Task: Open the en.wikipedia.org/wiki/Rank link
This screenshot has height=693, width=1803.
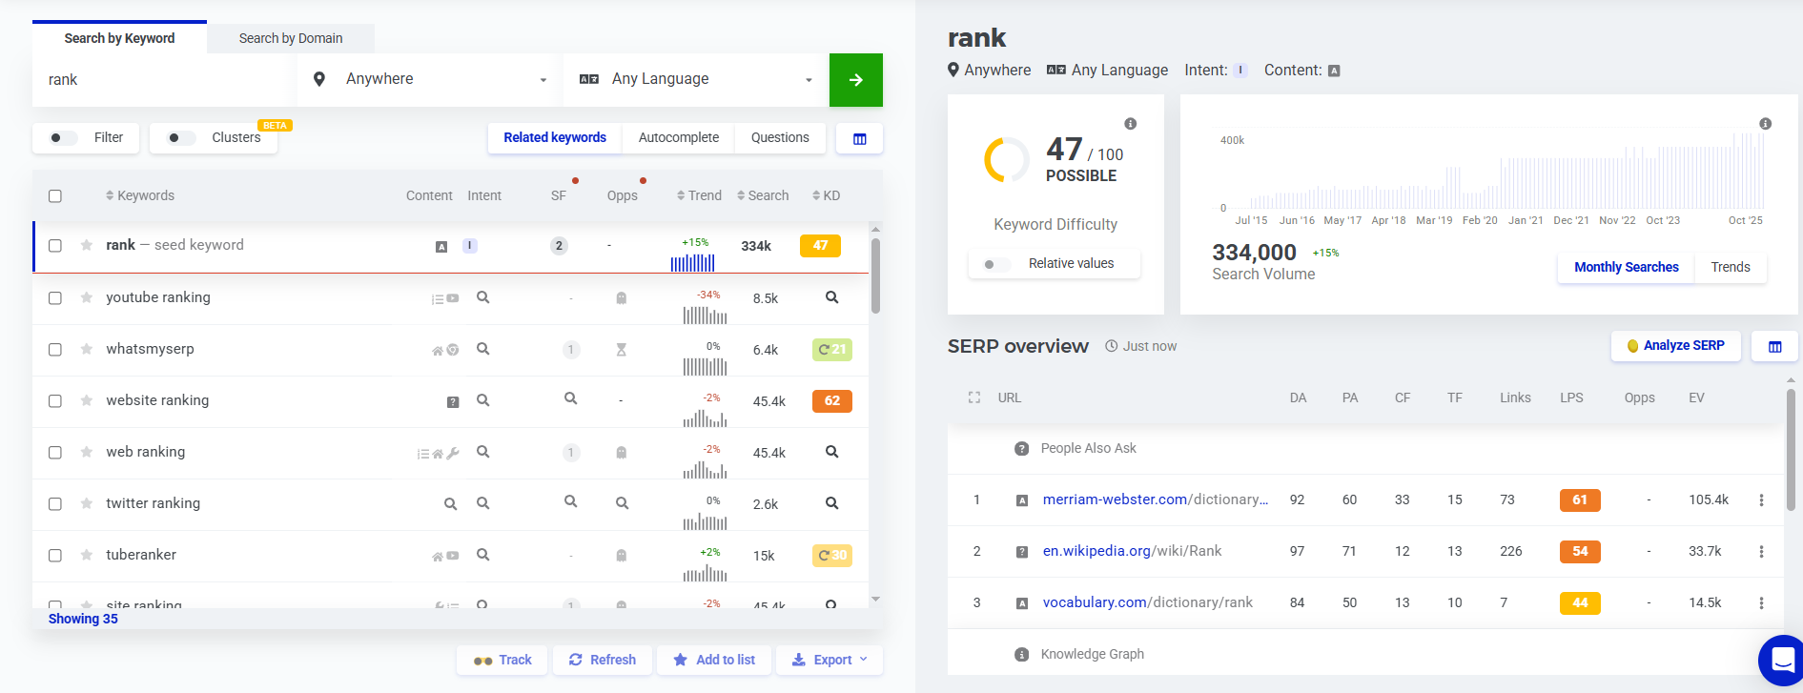Action: tap(1132, 551)
